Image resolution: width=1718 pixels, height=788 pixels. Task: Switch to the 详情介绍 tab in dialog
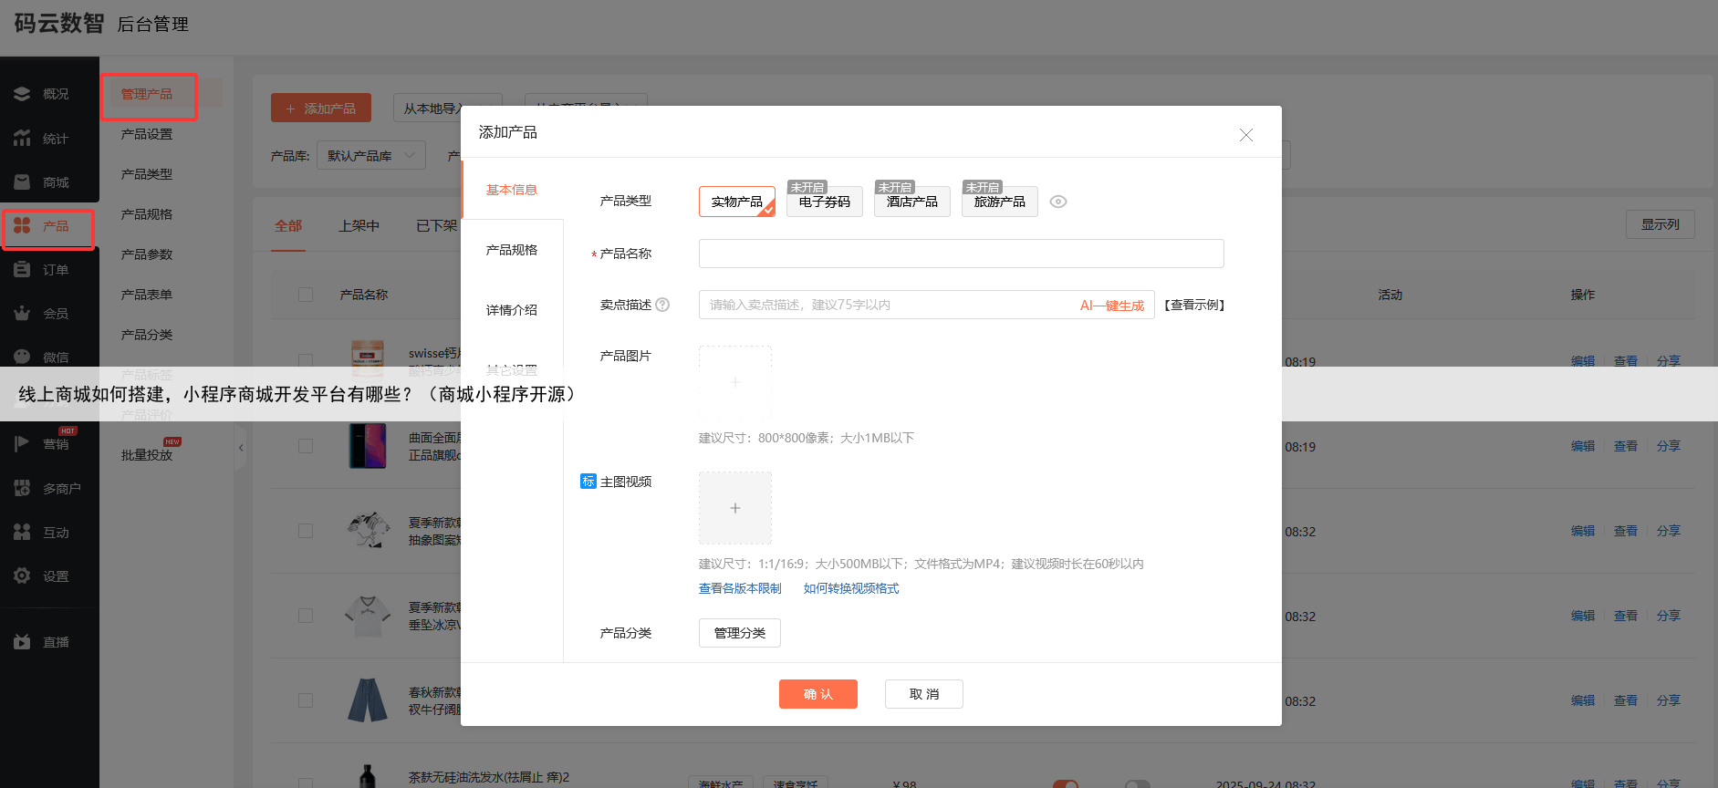(512, 310)
